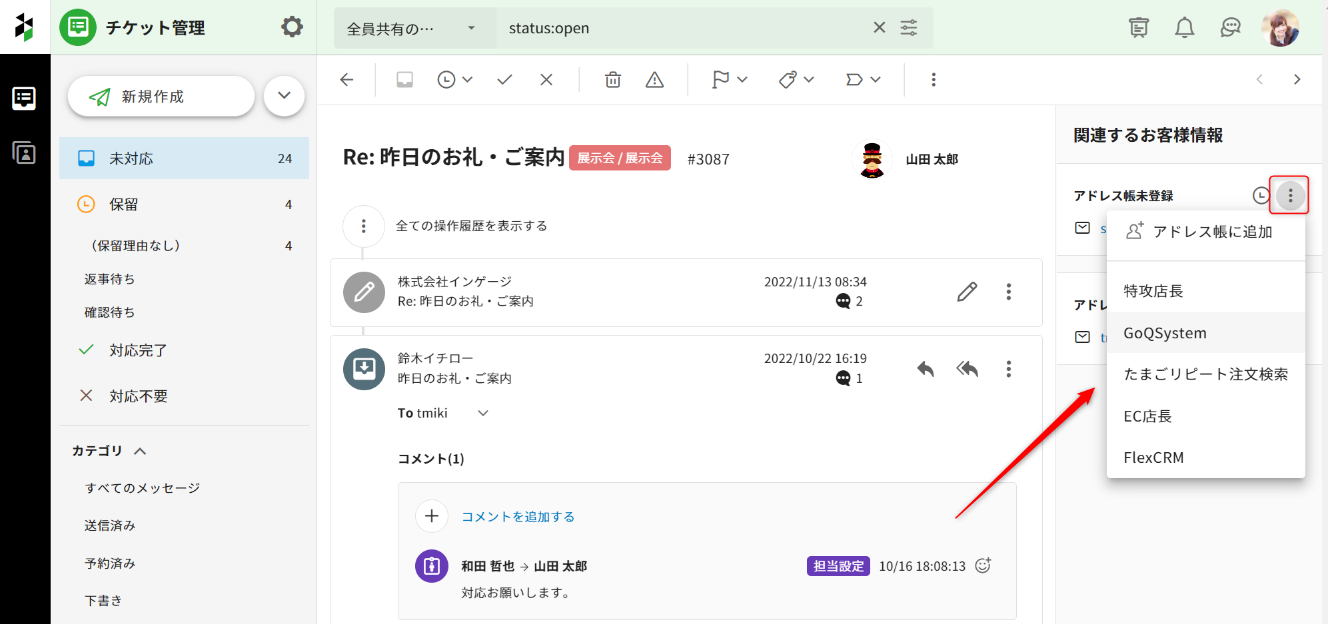Click the trash delete icon in toolbar
Screen dimensions: 1328x624
[x=612, y=80]
